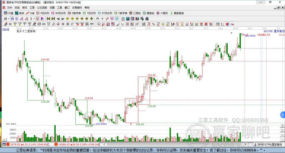Click the floppy disk save icon
Screen dimensions: 285x153
(x=137, y=19)
